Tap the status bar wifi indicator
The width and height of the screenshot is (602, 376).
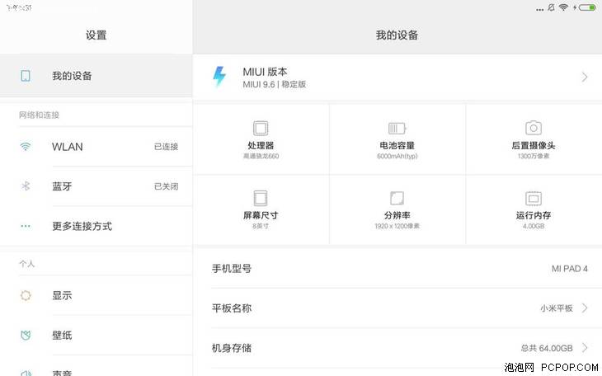pyautogui.click(x=563, y=7)
